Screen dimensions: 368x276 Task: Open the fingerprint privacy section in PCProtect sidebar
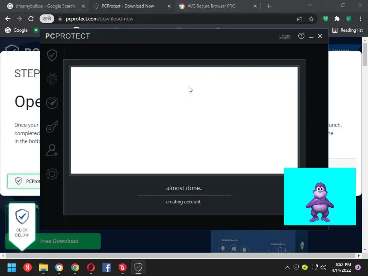[52, 79]
